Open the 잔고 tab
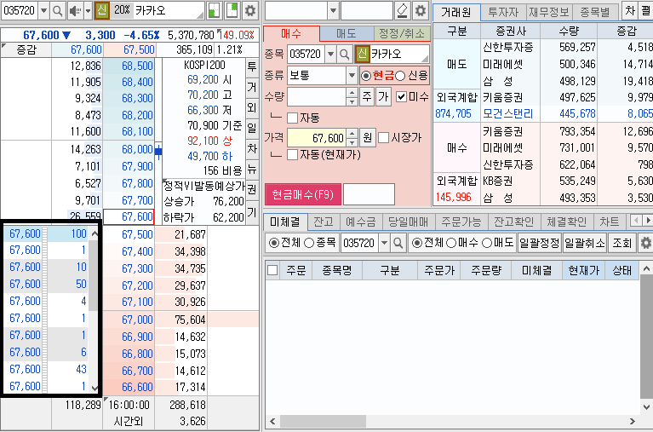Image resolution: width=653 pixels, height=432 pixels. tap(324, 222)
